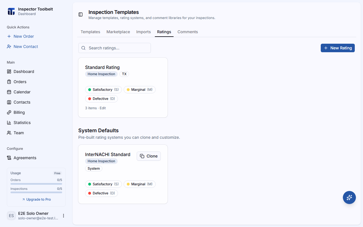Go to Calendar in the sidebar
The image size is (363, 227).
(36, 92)
